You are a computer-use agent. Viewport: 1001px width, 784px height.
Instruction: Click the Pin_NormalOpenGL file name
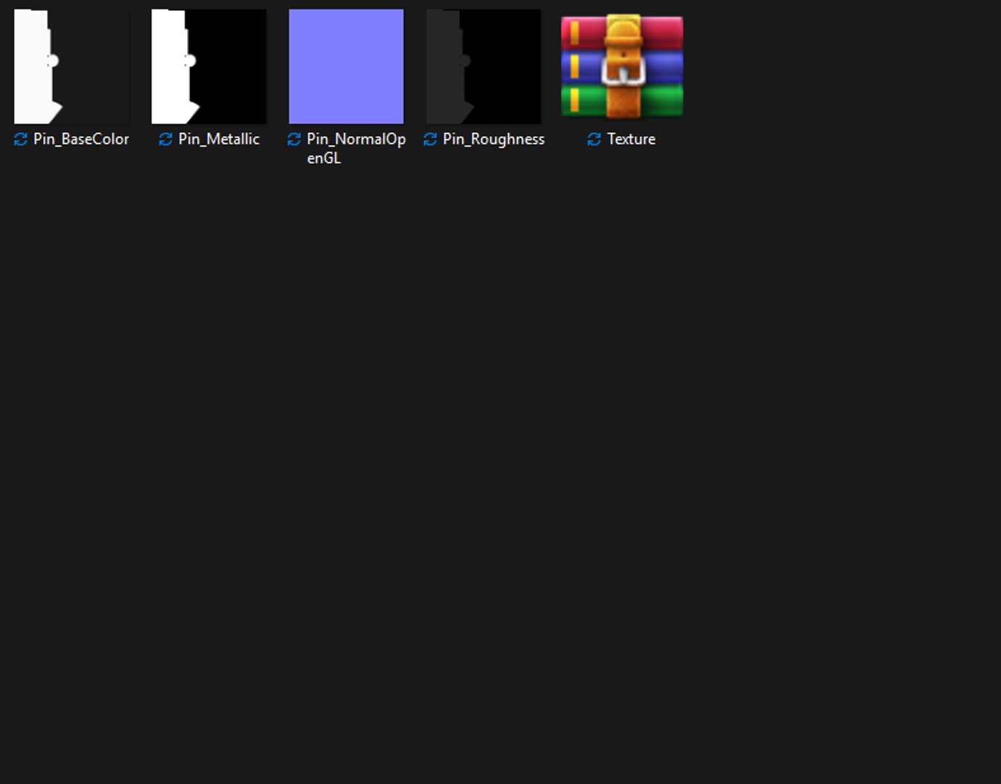[x=356, y=148]
